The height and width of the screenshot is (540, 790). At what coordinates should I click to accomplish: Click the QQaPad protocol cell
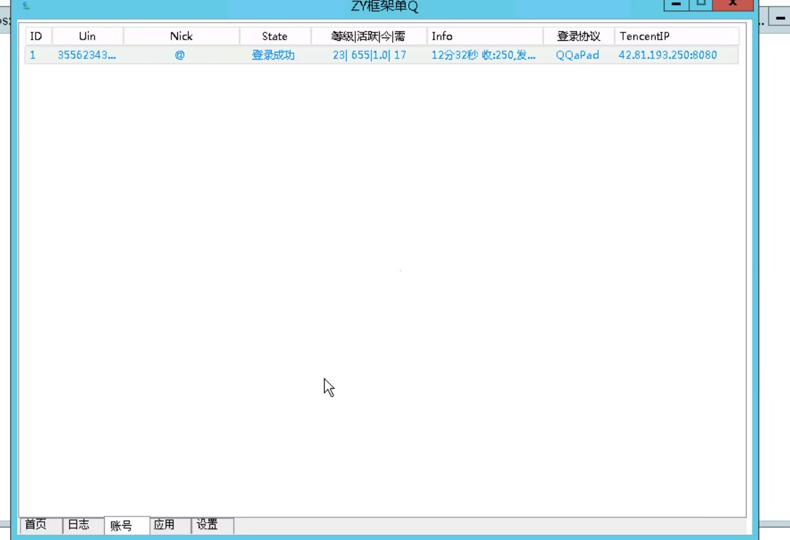pos(577,55)
